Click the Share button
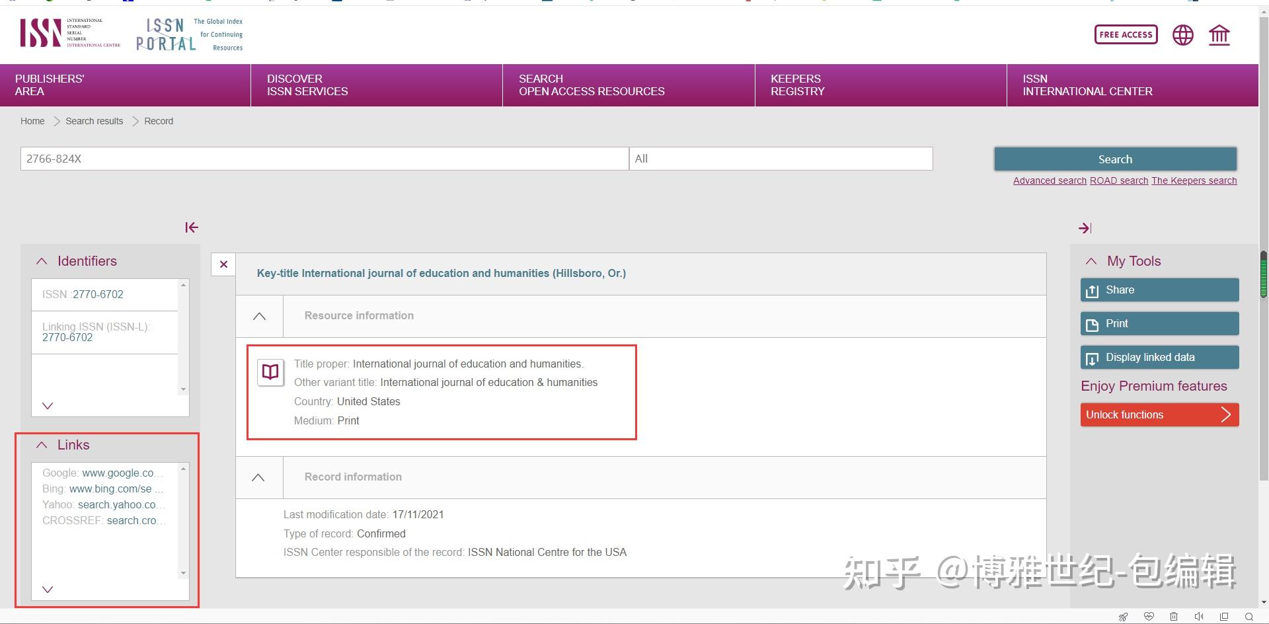The width and height of the screenshot is (1269, 624). (x=1159, y=290)
